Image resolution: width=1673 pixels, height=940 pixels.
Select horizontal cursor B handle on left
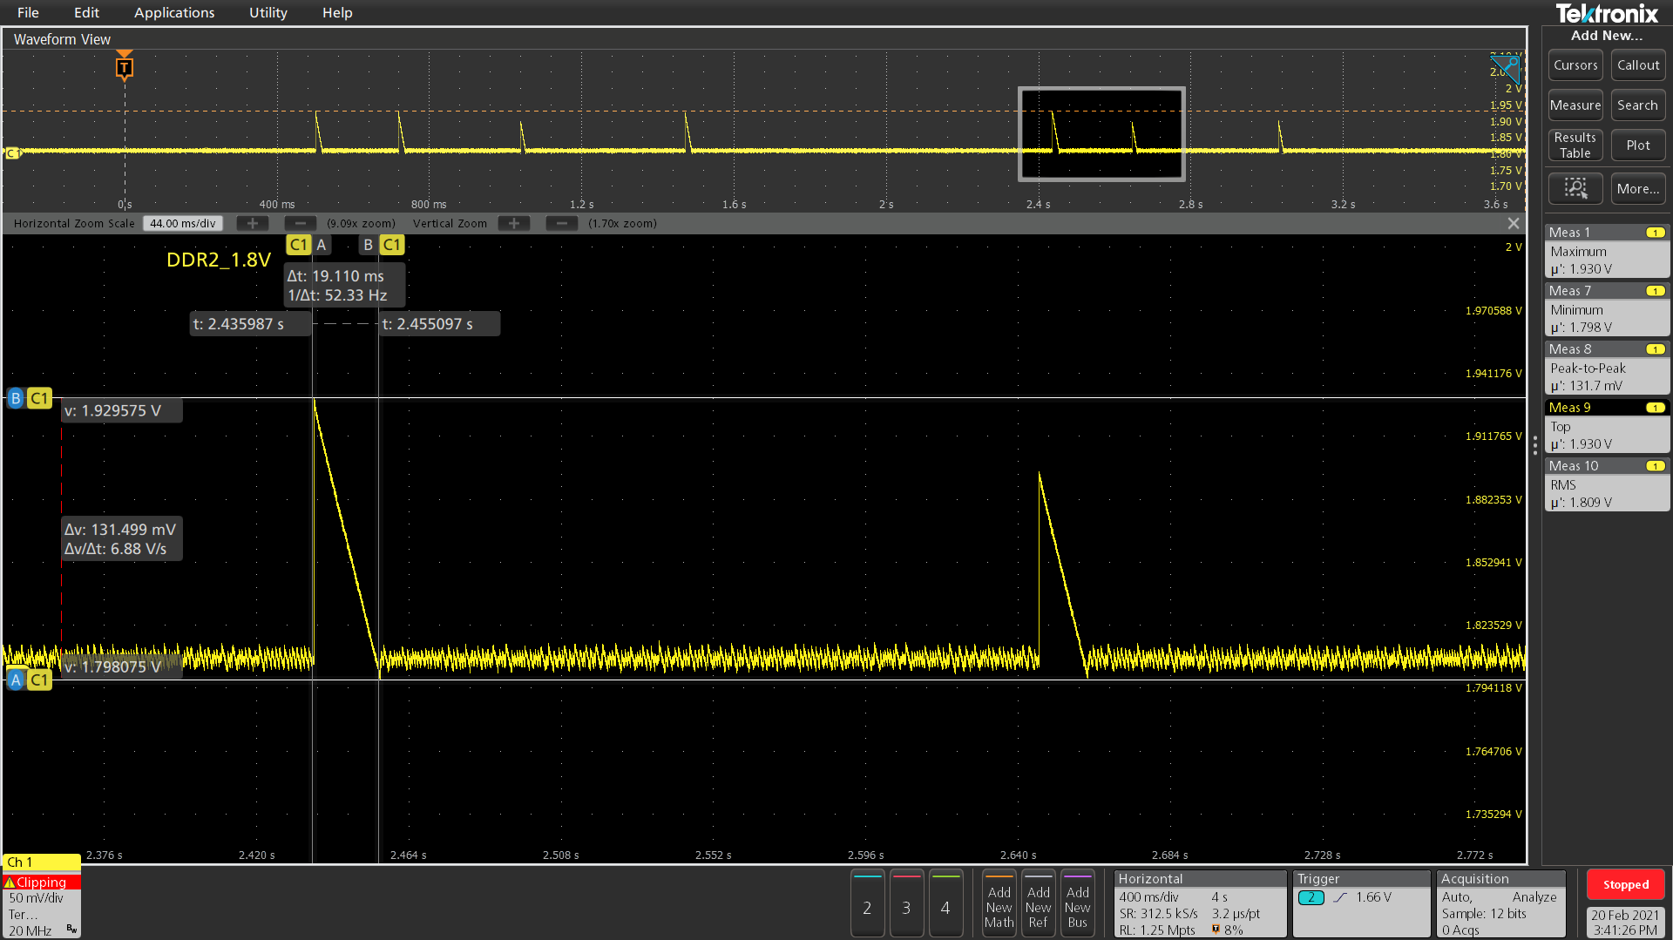tap(29, 398)
